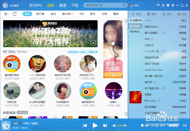Switch to the 歌词MV tab
The width and height of the screenshot is (190, 131).
point(35,5)
